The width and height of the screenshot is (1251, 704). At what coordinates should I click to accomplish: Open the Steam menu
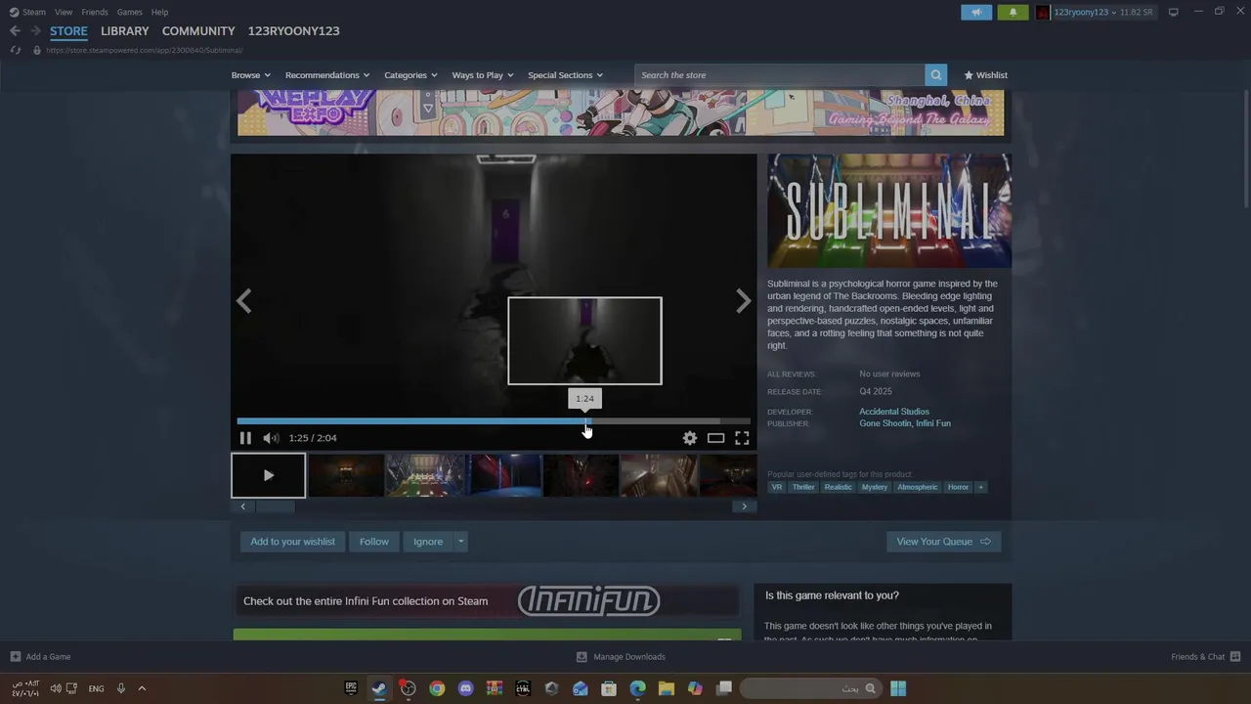tap(27, 12)
